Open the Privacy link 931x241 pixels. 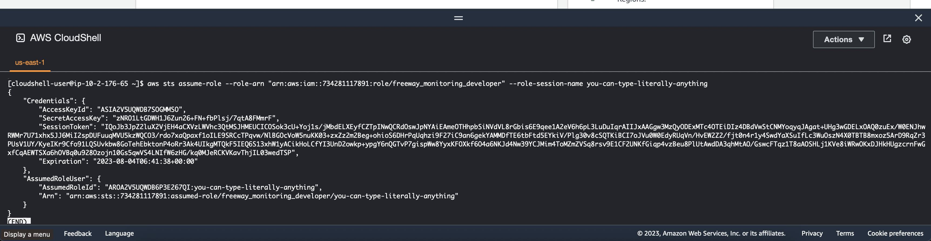pos(812,233)
